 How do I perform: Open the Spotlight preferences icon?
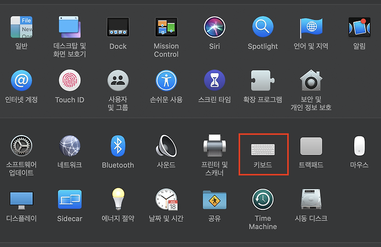(263, 27)
